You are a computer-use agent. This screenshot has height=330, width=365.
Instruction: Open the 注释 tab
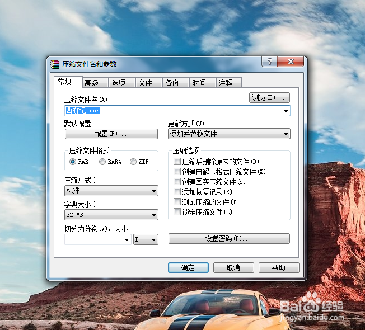click(229, 83)
